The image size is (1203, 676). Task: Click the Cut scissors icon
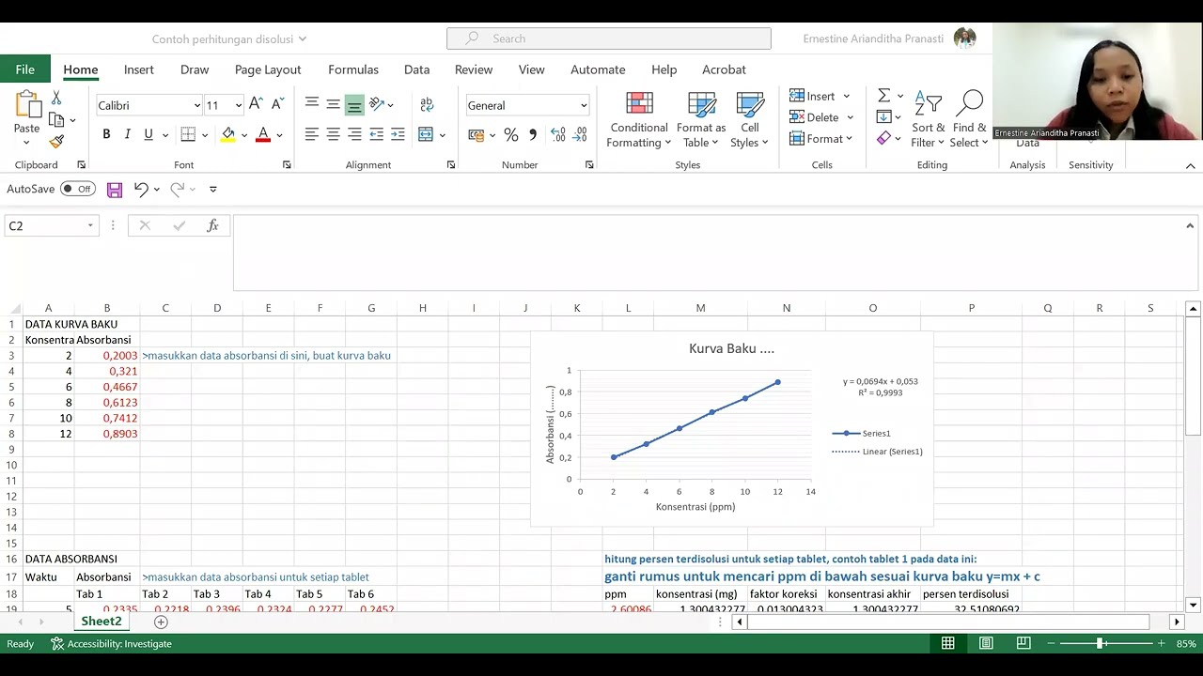[56, 98]
